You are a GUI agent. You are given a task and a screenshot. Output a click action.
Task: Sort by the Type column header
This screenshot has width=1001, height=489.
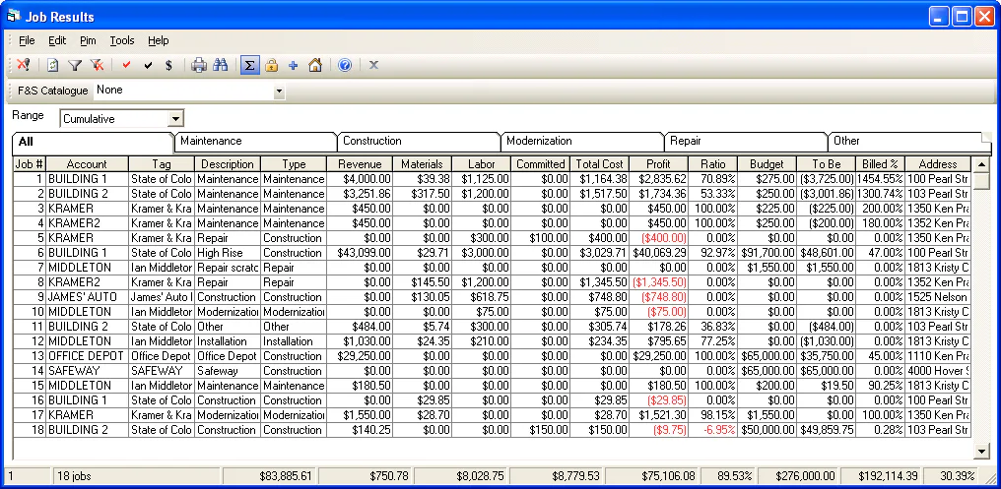click(x=294, y=164)
